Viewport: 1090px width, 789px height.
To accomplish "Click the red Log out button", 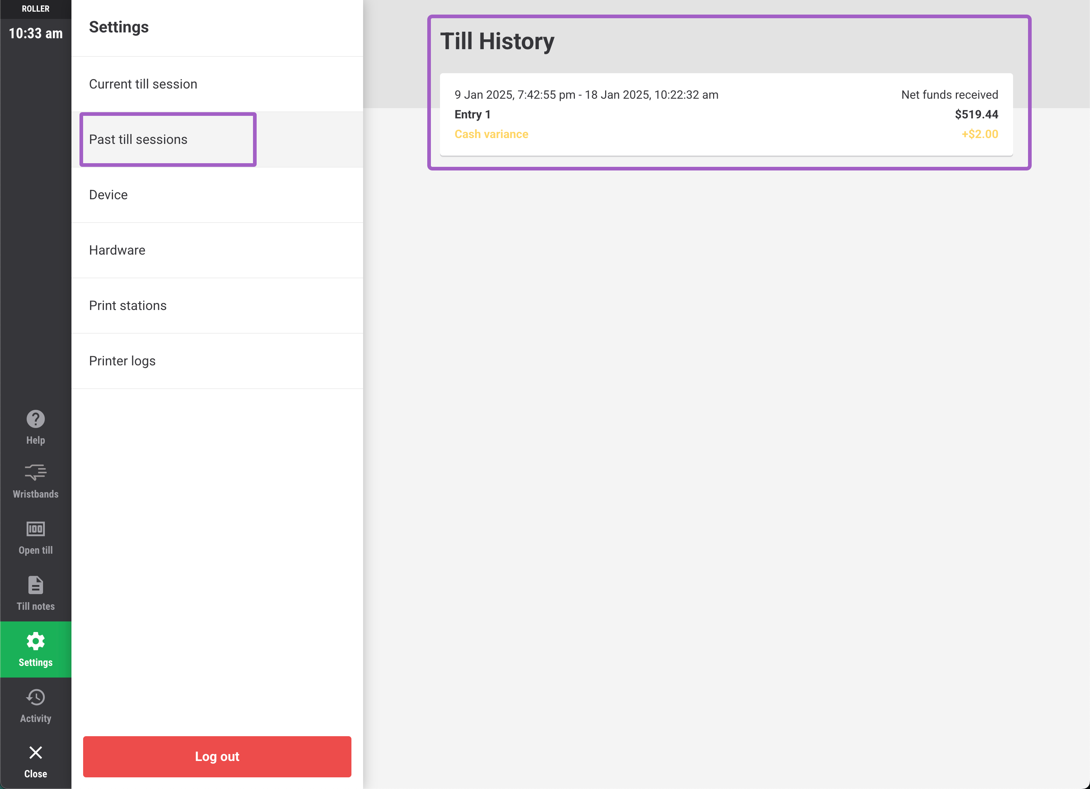I will (x=217, y=757).
